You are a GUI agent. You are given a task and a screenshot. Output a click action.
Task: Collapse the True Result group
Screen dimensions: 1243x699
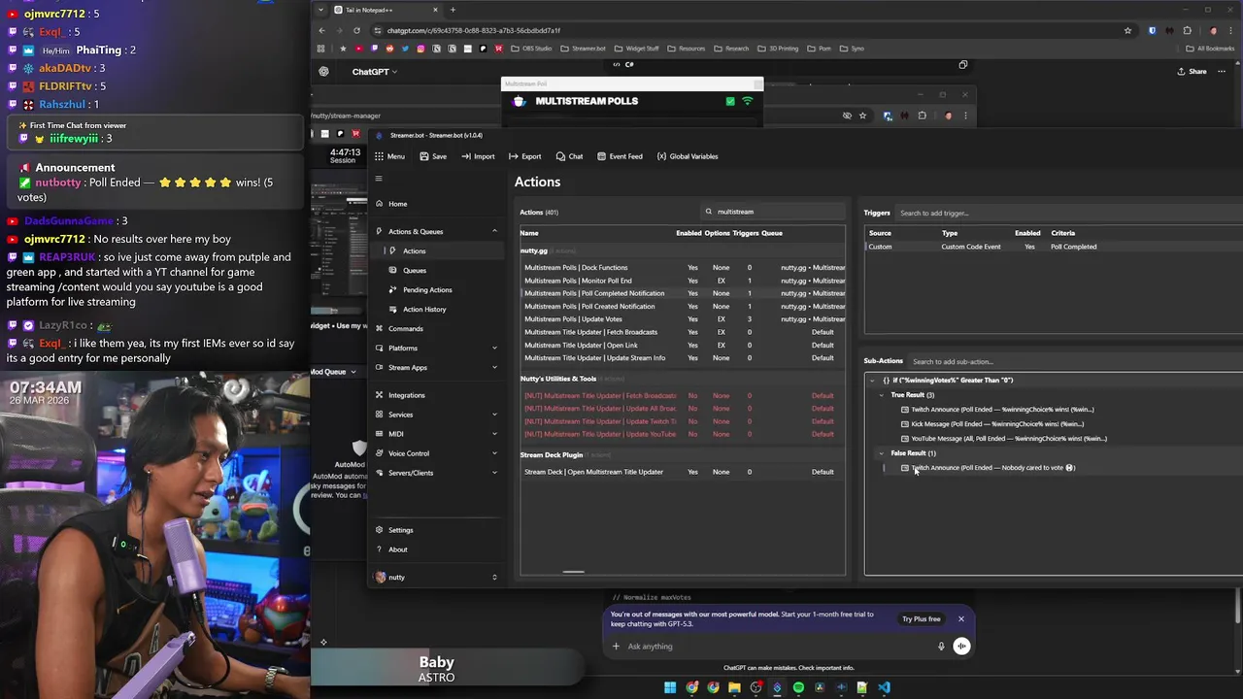pos(882,395)
